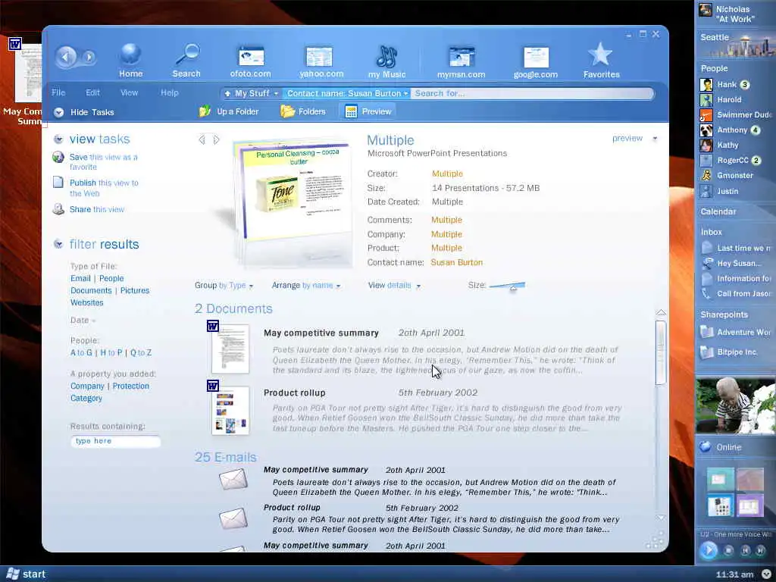Click Save this view as a favorite
Screen dimensions: 776x582
[x=103, y=162]
